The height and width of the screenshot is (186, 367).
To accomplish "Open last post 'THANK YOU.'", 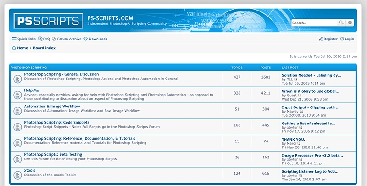I will point(293,140).
